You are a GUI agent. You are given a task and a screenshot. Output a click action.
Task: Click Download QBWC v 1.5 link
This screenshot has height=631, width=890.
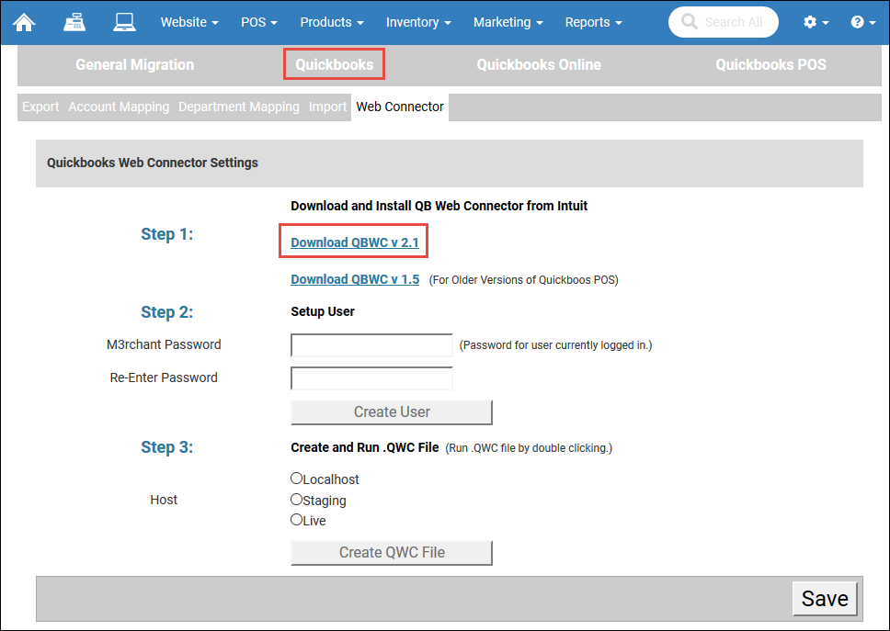pos(355,279)
